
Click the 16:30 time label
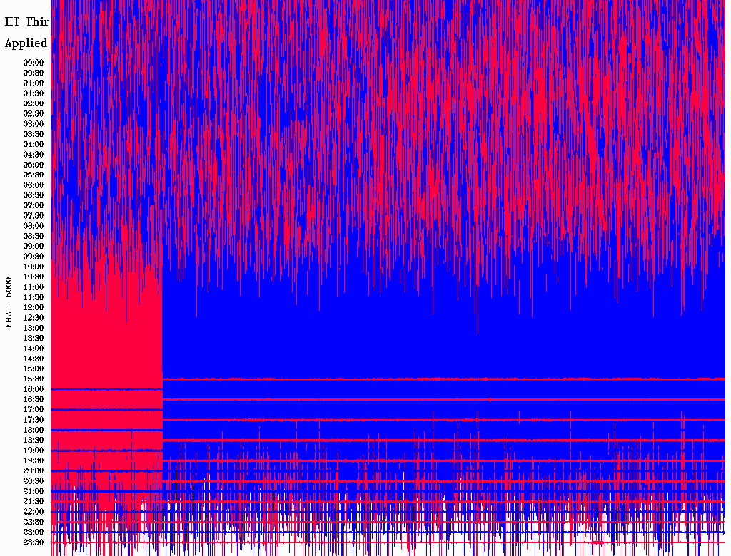pos(34,400)
